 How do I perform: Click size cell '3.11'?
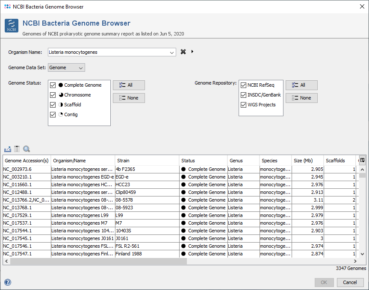point(307,200)
